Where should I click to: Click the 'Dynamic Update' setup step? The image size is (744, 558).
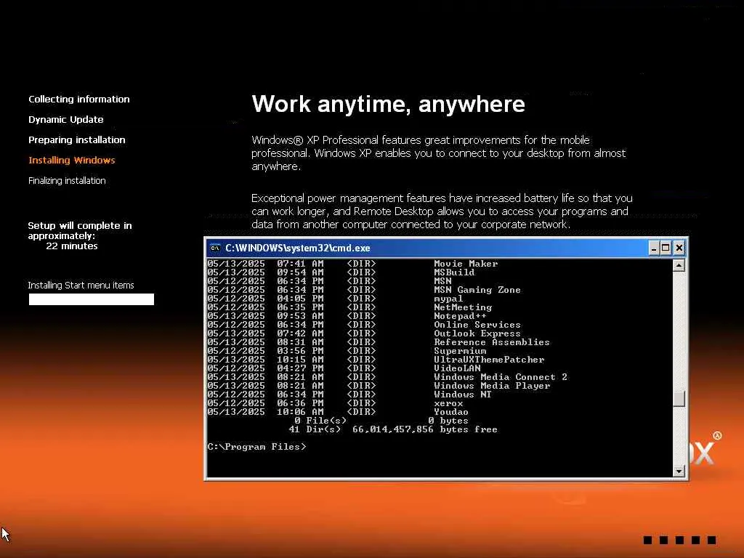[x=66, y=120]
